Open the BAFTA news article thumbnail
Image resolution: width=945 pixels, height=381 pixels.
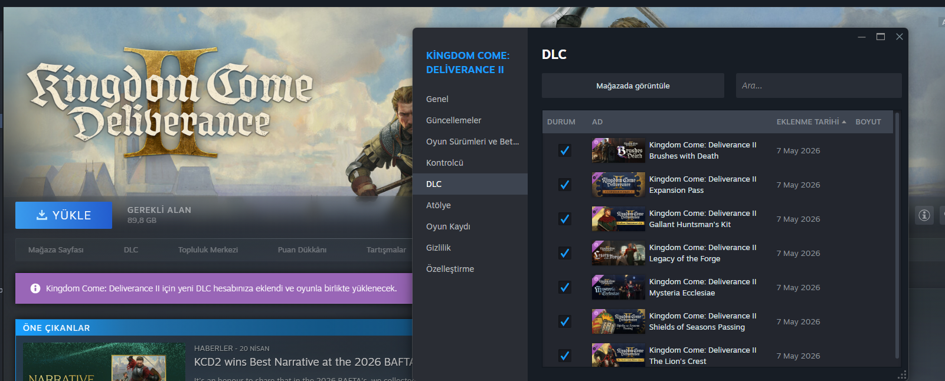(x=104, y=362)
